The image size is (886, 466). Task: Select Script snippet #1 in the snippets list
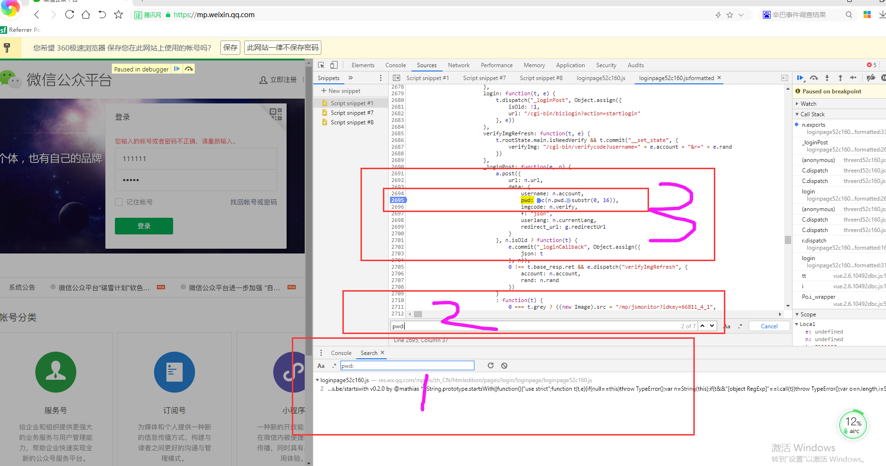tap(352, 103)
